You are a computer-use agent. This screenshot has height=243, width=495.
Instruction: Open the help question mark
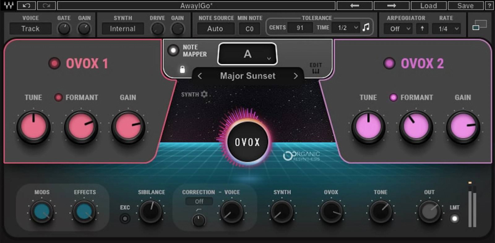point(489,6)
